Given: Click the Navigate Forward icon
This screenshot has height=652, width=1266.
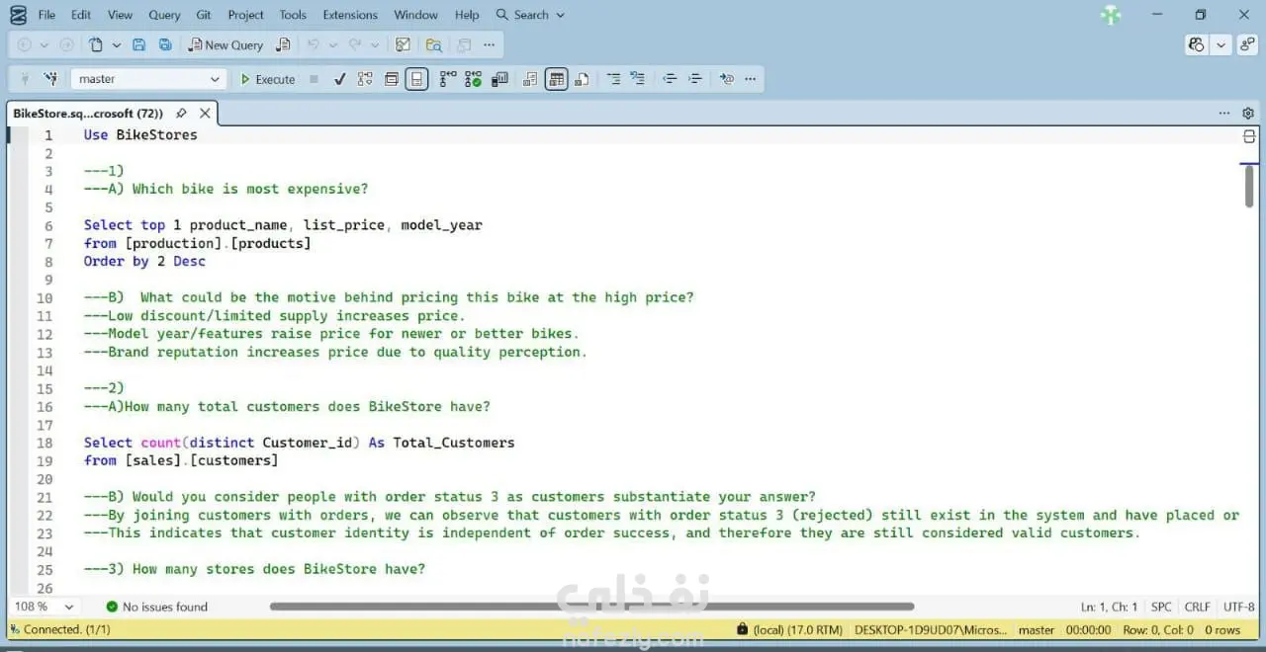Looking at the screenshot, I should pyautogui.click(x=66, y=44).
